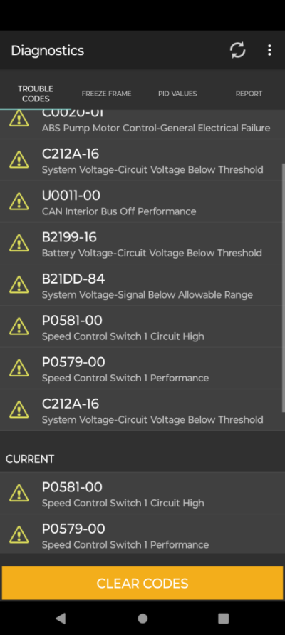Open CAN Interior Bus Off Performance entry

click(141, 201)
